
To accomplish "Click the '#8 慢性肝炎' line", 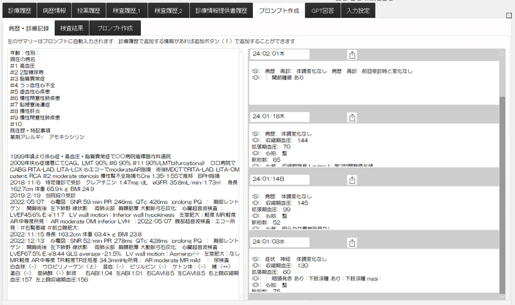I will [x=25, y=111].
